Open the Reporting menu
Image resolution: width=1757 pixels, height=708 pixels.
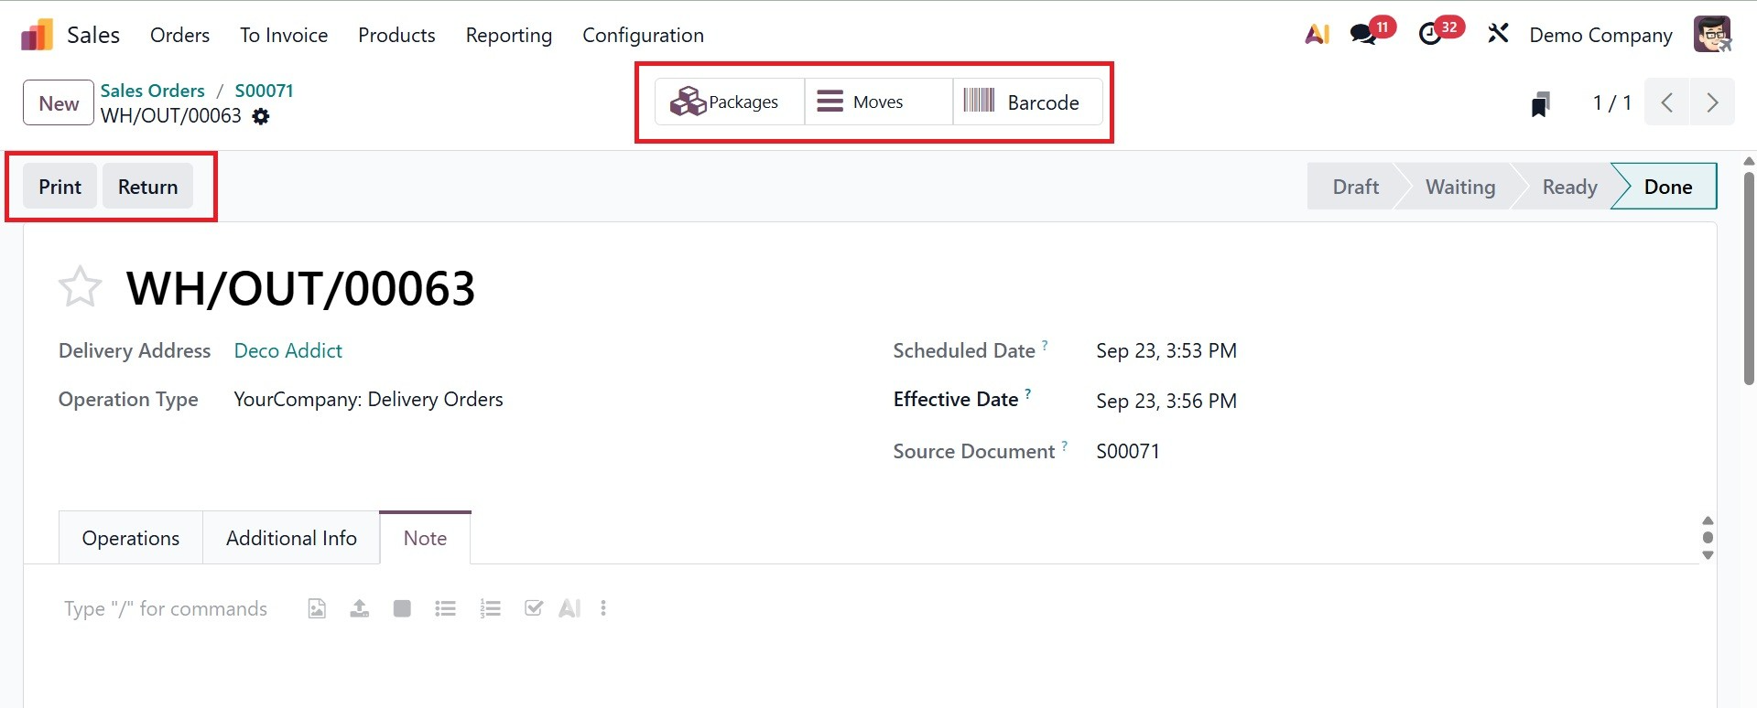click(509, 35)
